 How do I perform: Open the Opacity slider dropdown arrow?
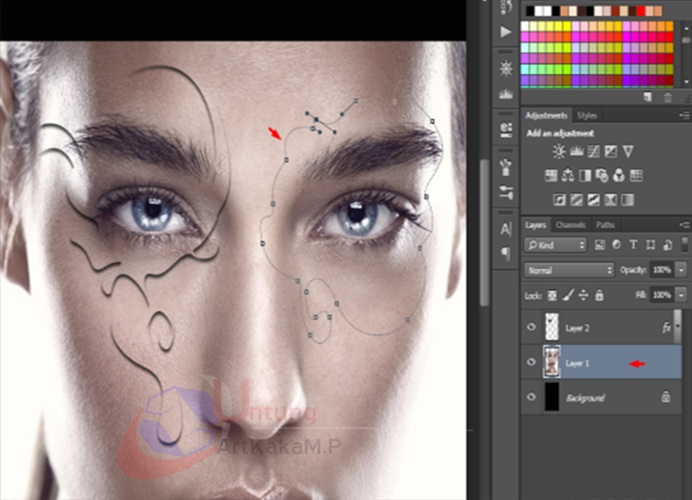(682, 270)
